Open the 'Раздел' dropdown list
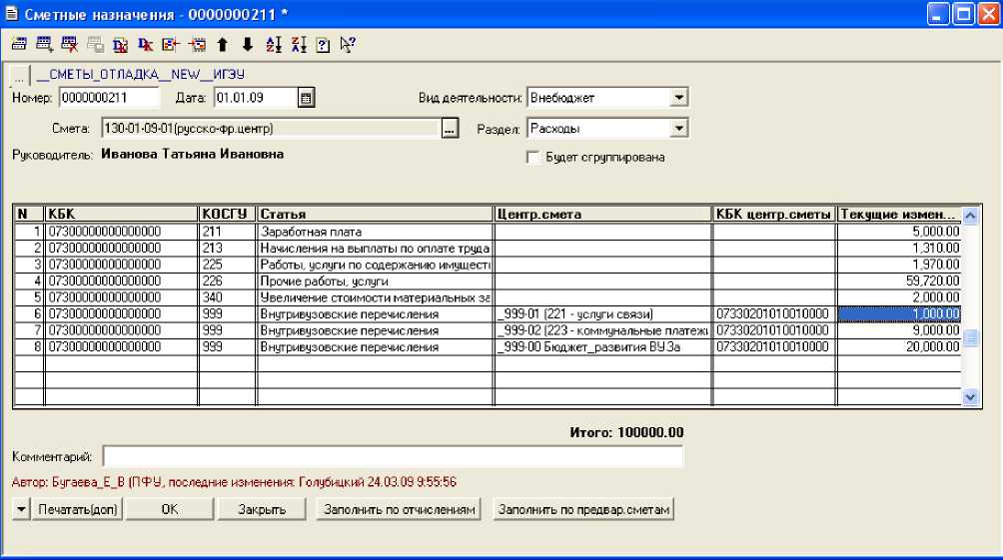 [x=678, y=128]
